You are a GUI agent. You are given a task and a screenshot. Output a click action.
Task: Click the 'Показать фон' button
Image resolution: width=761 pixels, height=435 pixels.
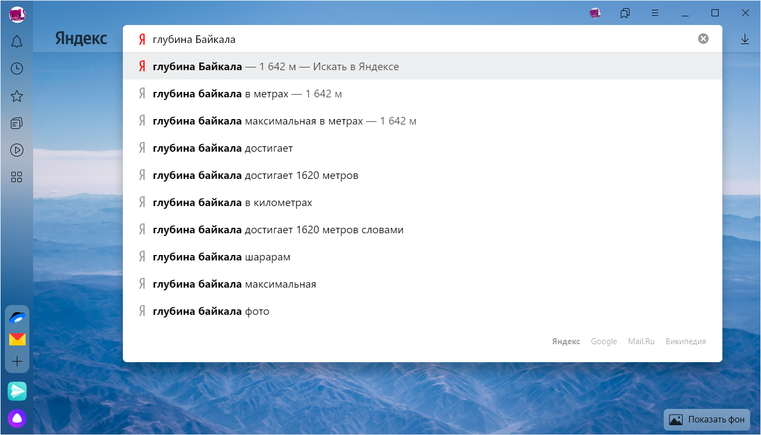[x=707, y=420]
